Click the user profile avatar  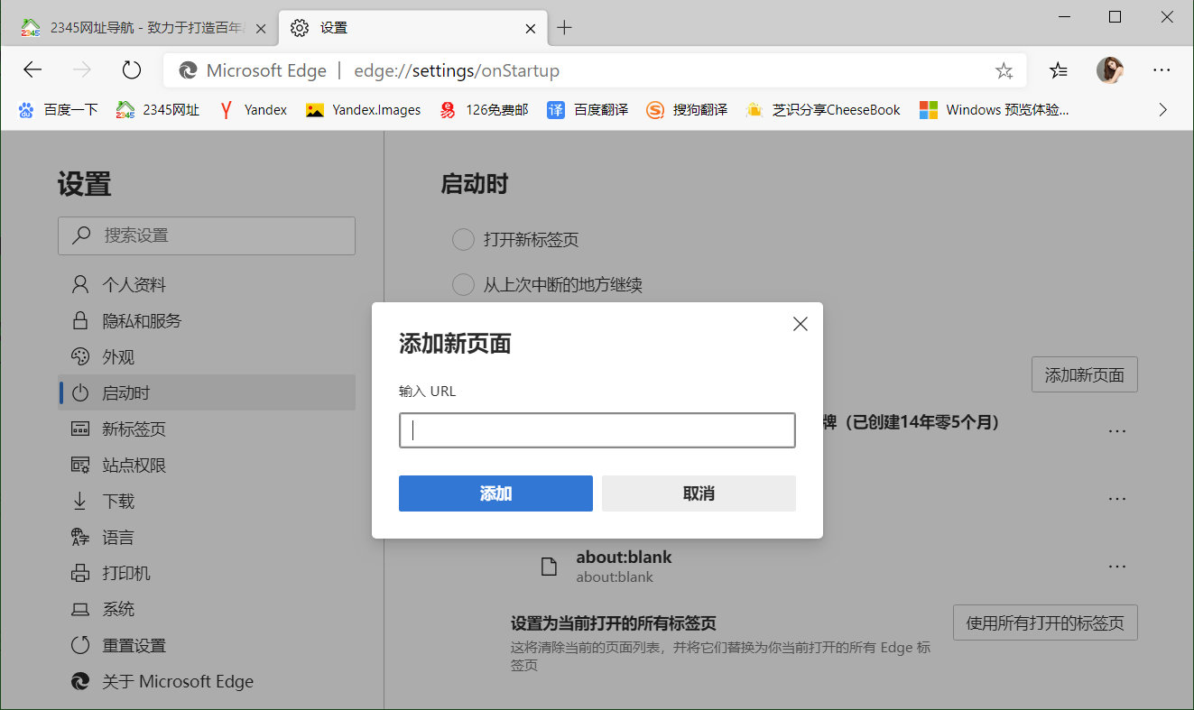coord(1110,69)
